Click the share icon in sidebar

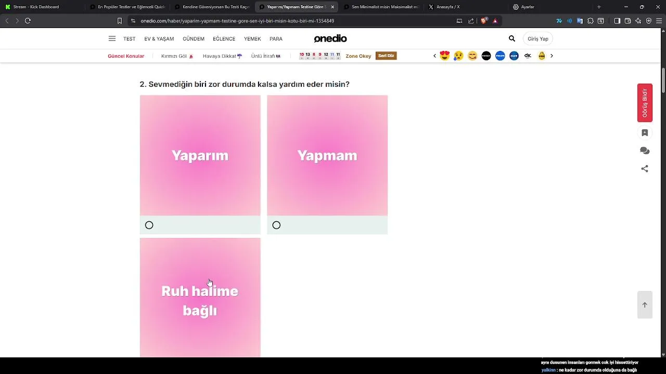(x=645, y=169)
